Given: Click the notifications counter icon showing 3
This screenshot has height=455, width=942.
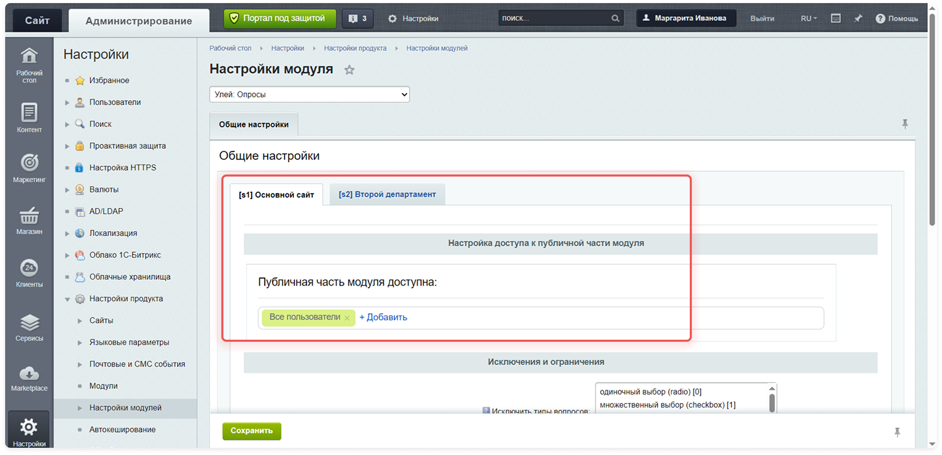Looking at the screenshot, I should tap(358, 19).
